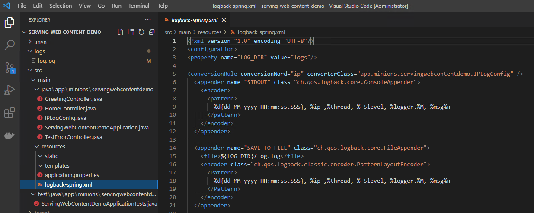Refresh the explorer tree

tap(141, 32)
